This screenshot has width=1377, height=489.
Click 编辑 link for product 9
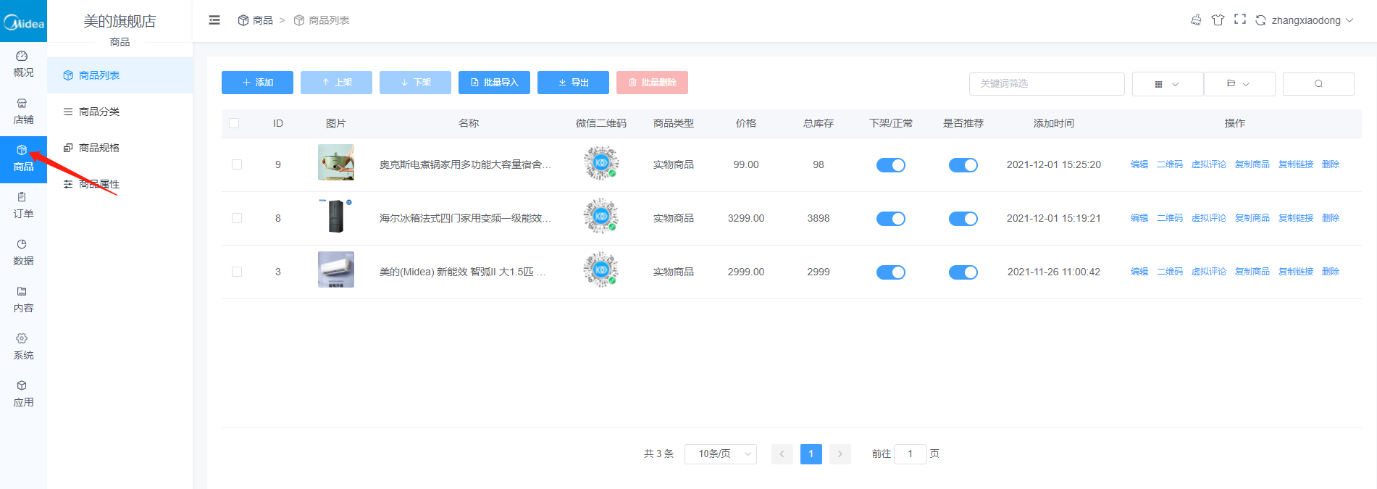tap(1139, 164)
